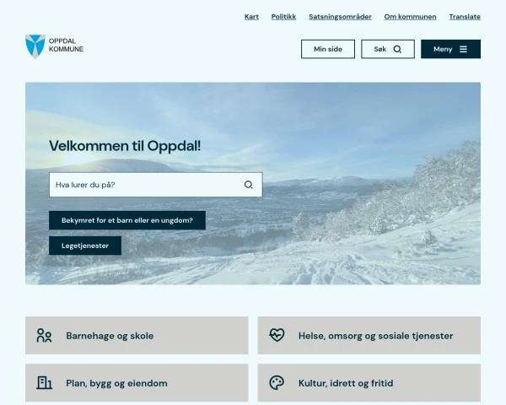Open Legetjenester button
Image resolution: width=506 pixels, height=405 pixels.
pos(85,246)
